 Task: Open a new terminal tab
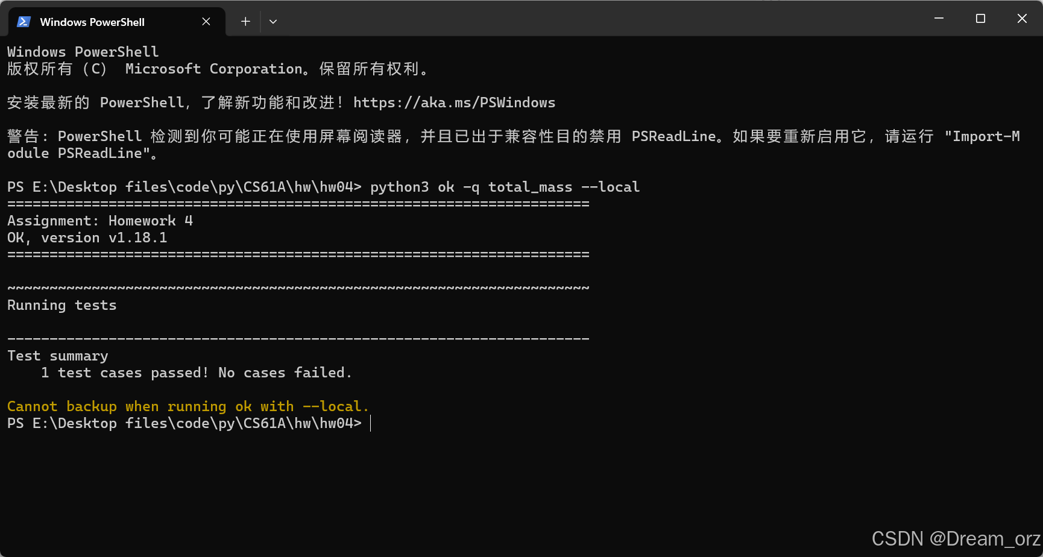[x=245, y=21]
